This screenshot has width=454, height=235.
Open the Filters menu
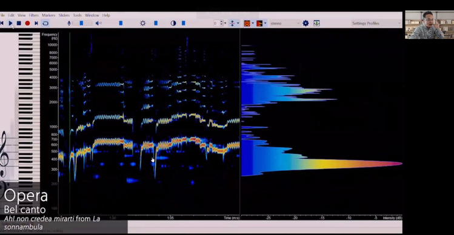pyautogui.click(x=33, y=15)
